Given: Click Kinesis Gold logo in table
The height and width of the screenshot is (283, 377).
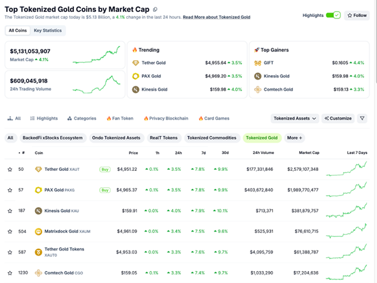Looking at the screenshot, I should pos(39,211).
